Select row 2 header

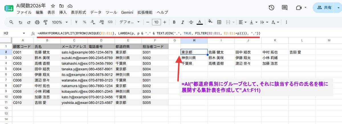pos(6,52)
